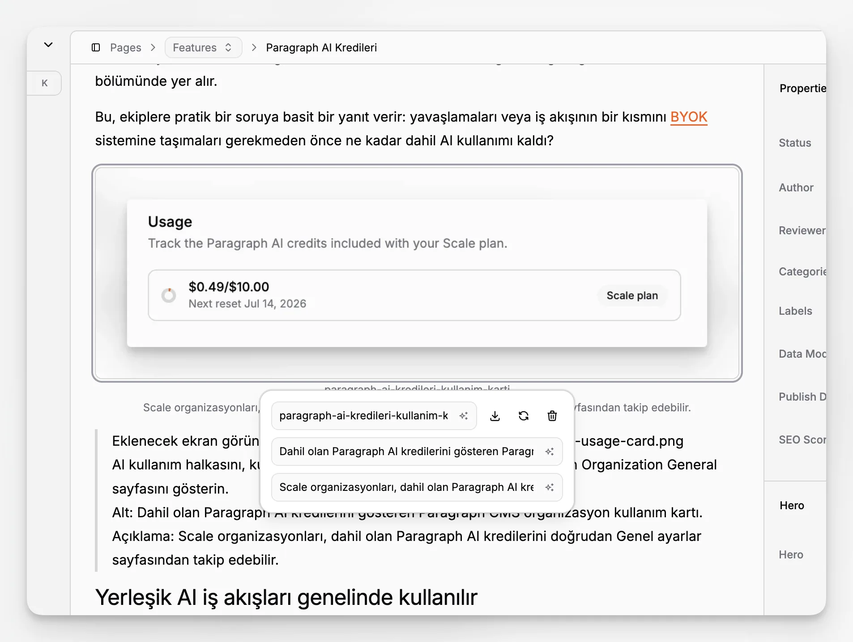Click the text bölümünde yer alır.

tap(156, 81)
